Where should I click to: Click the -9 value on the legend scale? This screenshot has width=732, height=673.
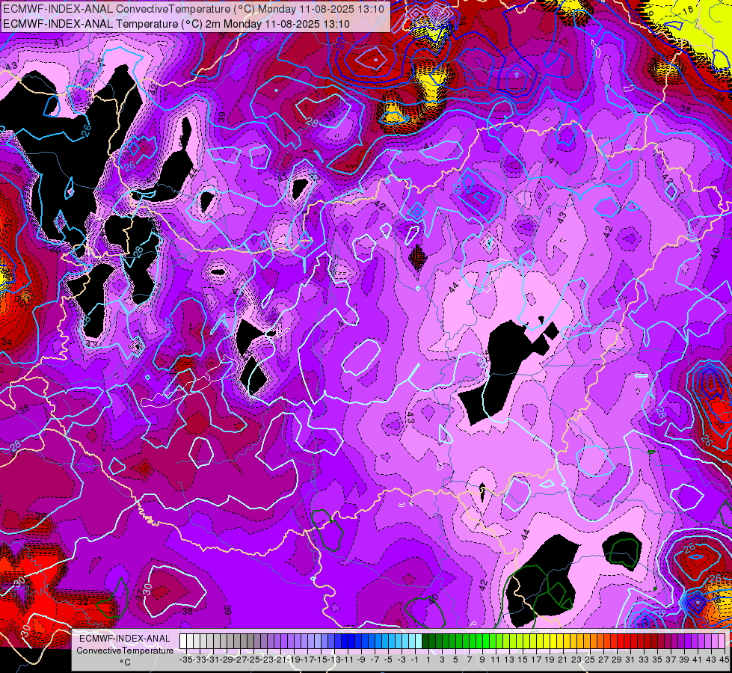(x=361, y=660)
